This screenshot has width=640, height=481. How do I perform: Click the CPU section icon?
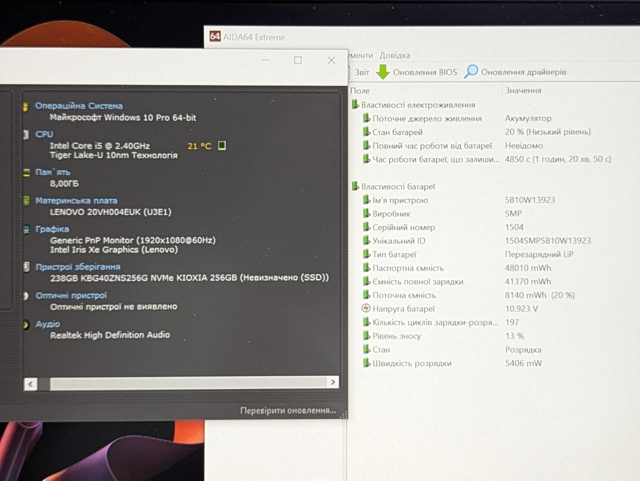click(x=26, y=134)
